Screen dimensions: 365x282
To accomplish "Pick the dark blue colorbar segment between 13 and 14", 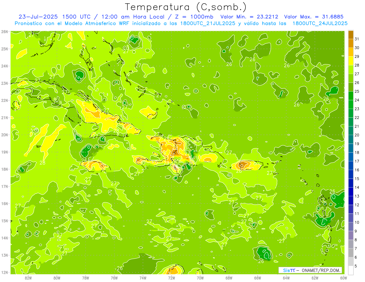I will (351, 192).
